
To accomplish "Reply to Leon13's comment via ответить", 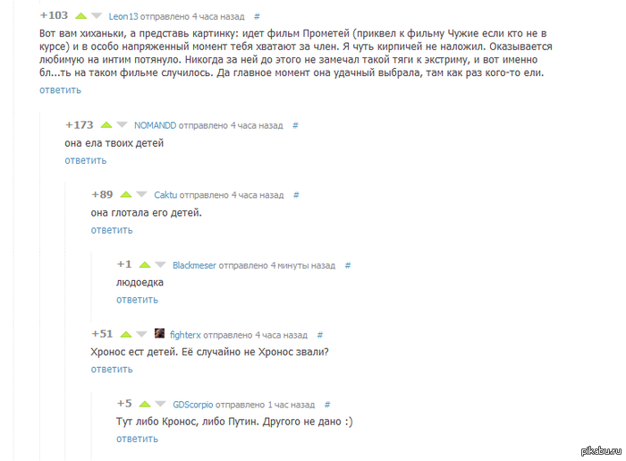I will point(60,90).
